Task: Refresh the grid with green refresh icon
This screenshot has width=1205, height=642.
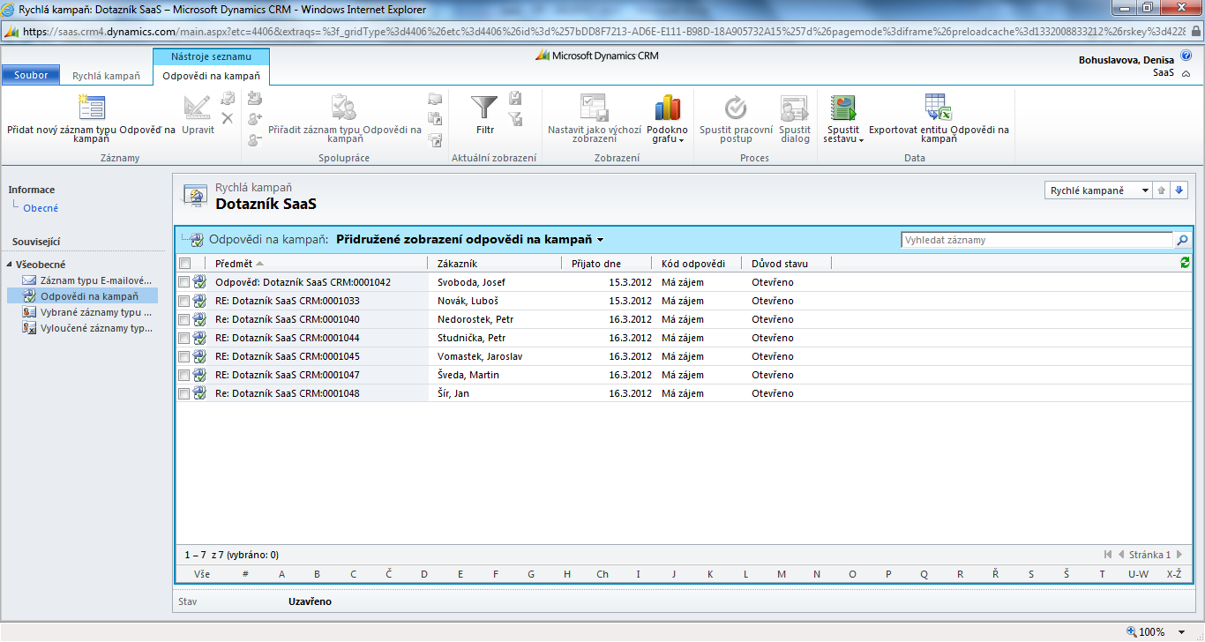Action: 1185,263
